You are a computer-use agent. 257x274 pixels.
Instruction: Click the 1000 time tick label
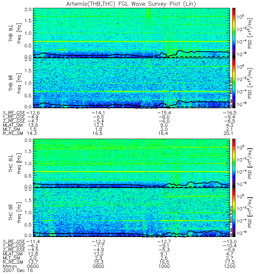pyautogui.click(x=164, y=266)
